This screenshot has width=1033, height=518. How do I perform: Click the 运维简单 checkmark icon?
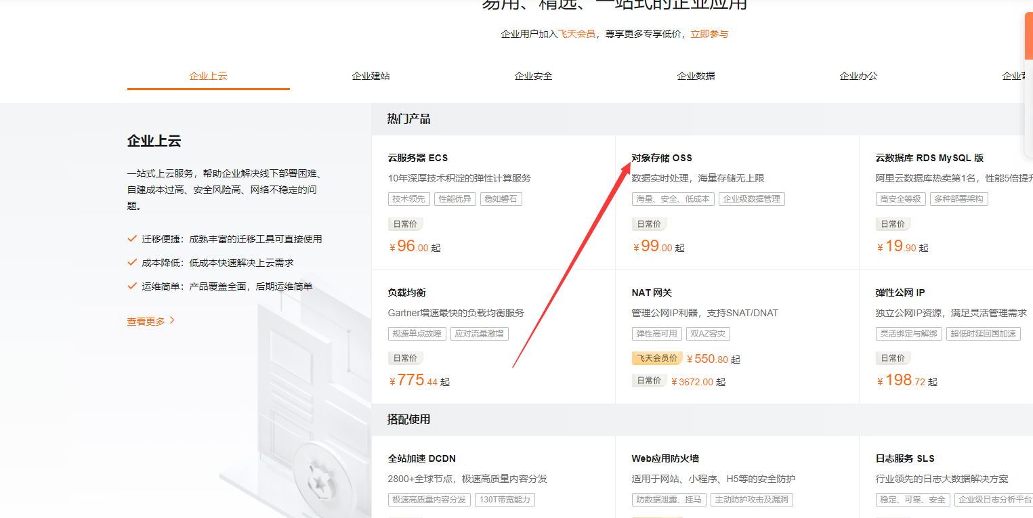tap(132, 286)
